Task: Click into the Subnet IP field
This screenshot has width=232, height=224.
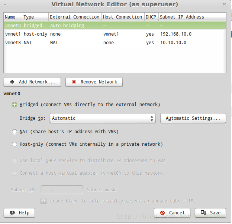Action: click(62, 190)
